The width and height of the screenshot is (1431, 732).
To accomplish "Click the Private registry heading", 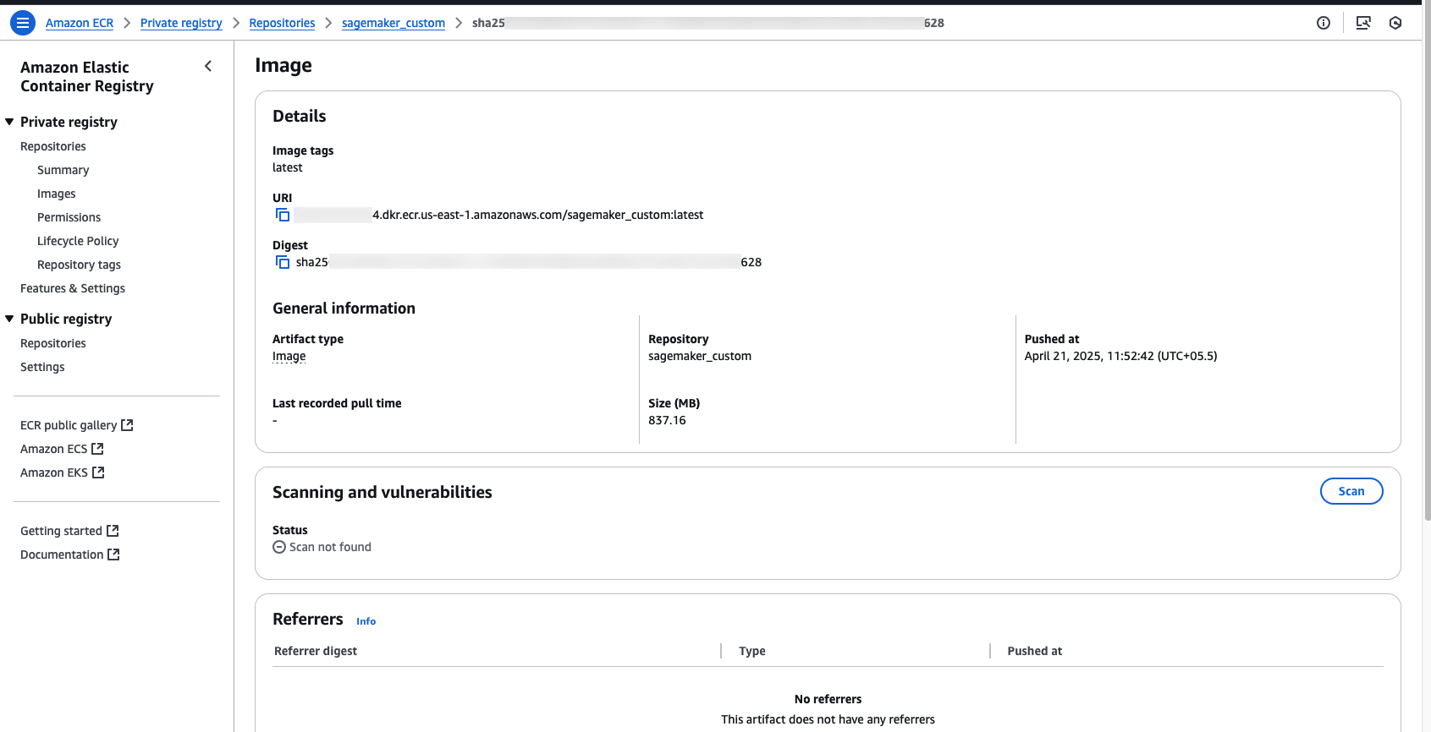I will tap(69, 122).
